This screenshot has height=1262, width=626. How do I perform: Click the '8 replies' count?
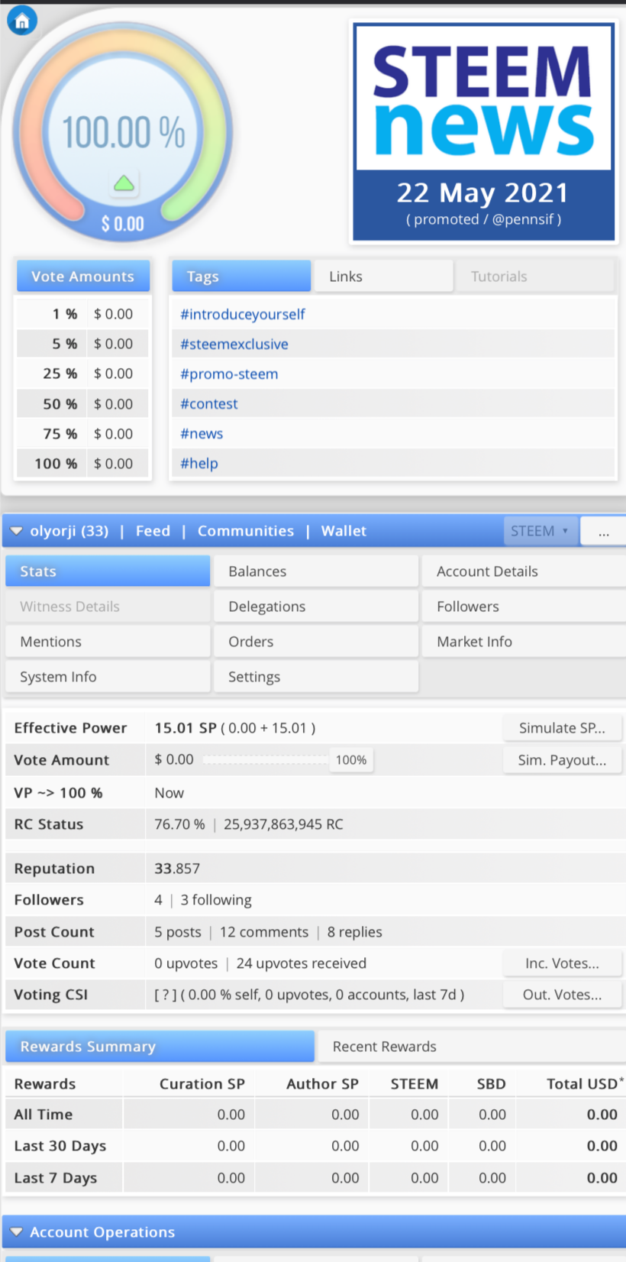(355, 932)
